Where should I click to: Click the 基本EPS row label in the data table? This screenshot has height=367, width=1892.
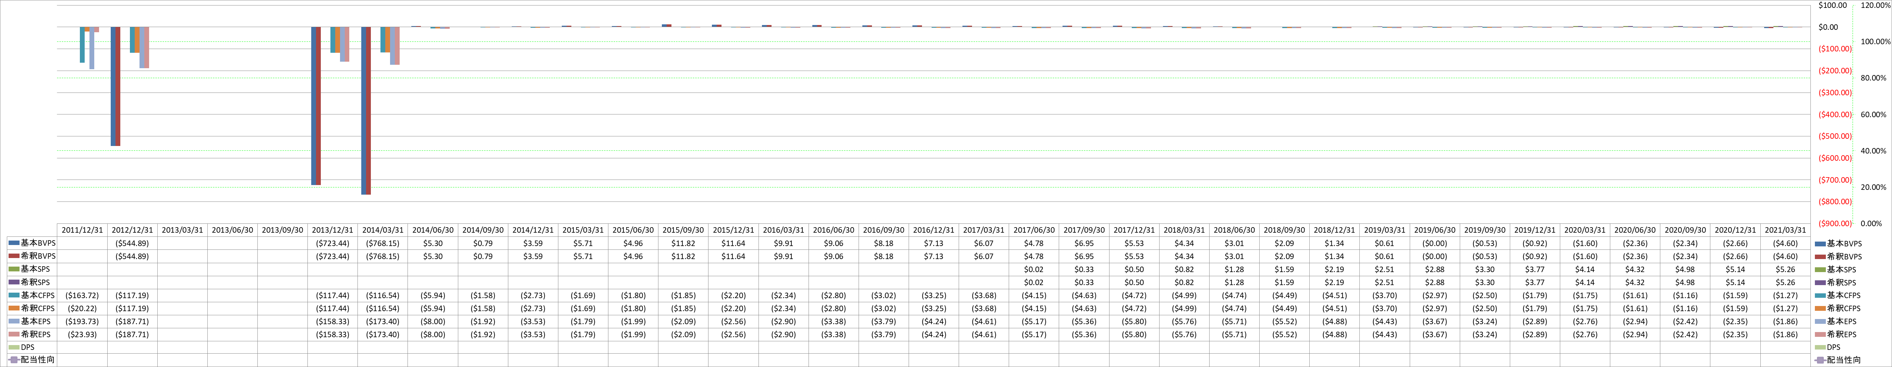(35, 321)
